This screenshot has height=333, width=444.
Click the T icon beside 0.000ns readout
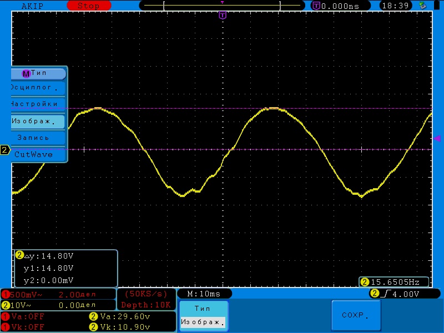[x=316, y=6]
